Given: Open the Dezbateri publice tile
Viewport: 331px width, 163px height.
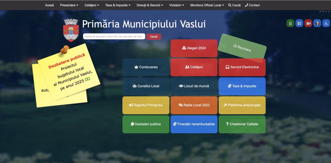Looking at the screenshot, I should pyautogui.click(x=146, y=124).
